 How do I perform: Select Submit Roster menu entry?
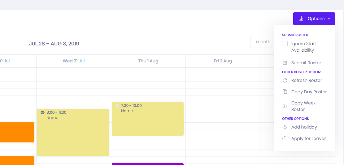pos(306,63)
